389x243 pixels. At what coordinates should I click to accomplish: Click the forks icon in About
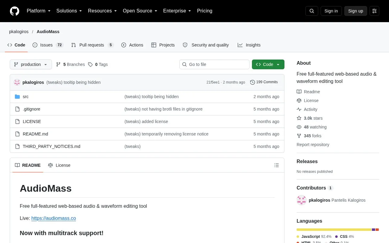pyautogui.click(x=299, y=136)
